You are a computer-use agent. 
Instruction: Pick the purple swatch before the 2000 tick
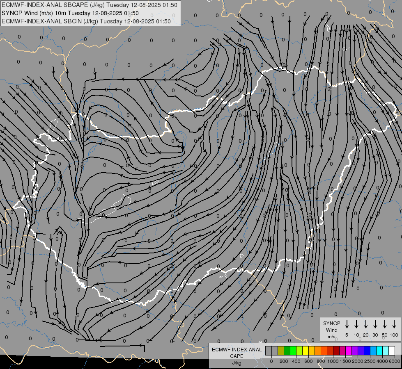click(x=354, y=351)
